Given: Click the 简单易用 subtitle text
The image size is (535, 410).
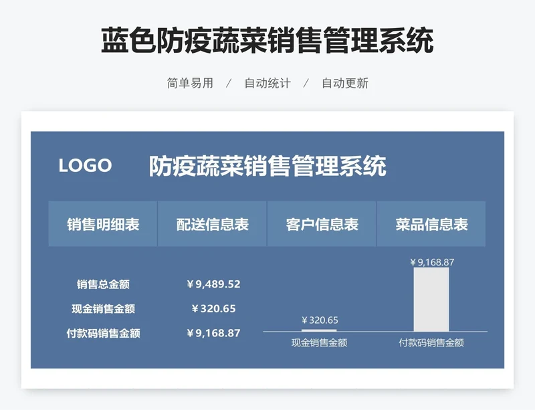Looking at the screenshot, I should (x=190, y=84).
